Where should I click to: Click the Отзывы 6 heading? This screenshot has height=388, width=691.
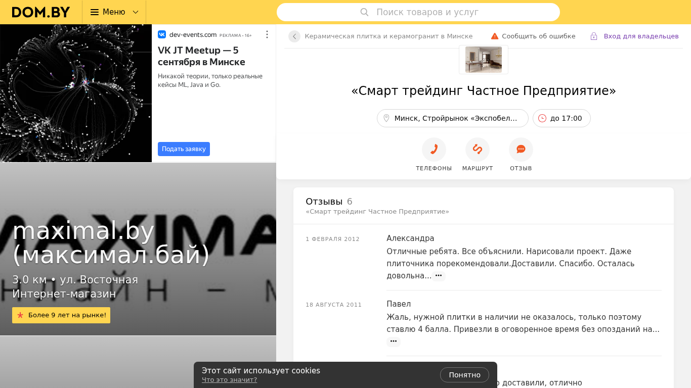click(x=329, y=202)
